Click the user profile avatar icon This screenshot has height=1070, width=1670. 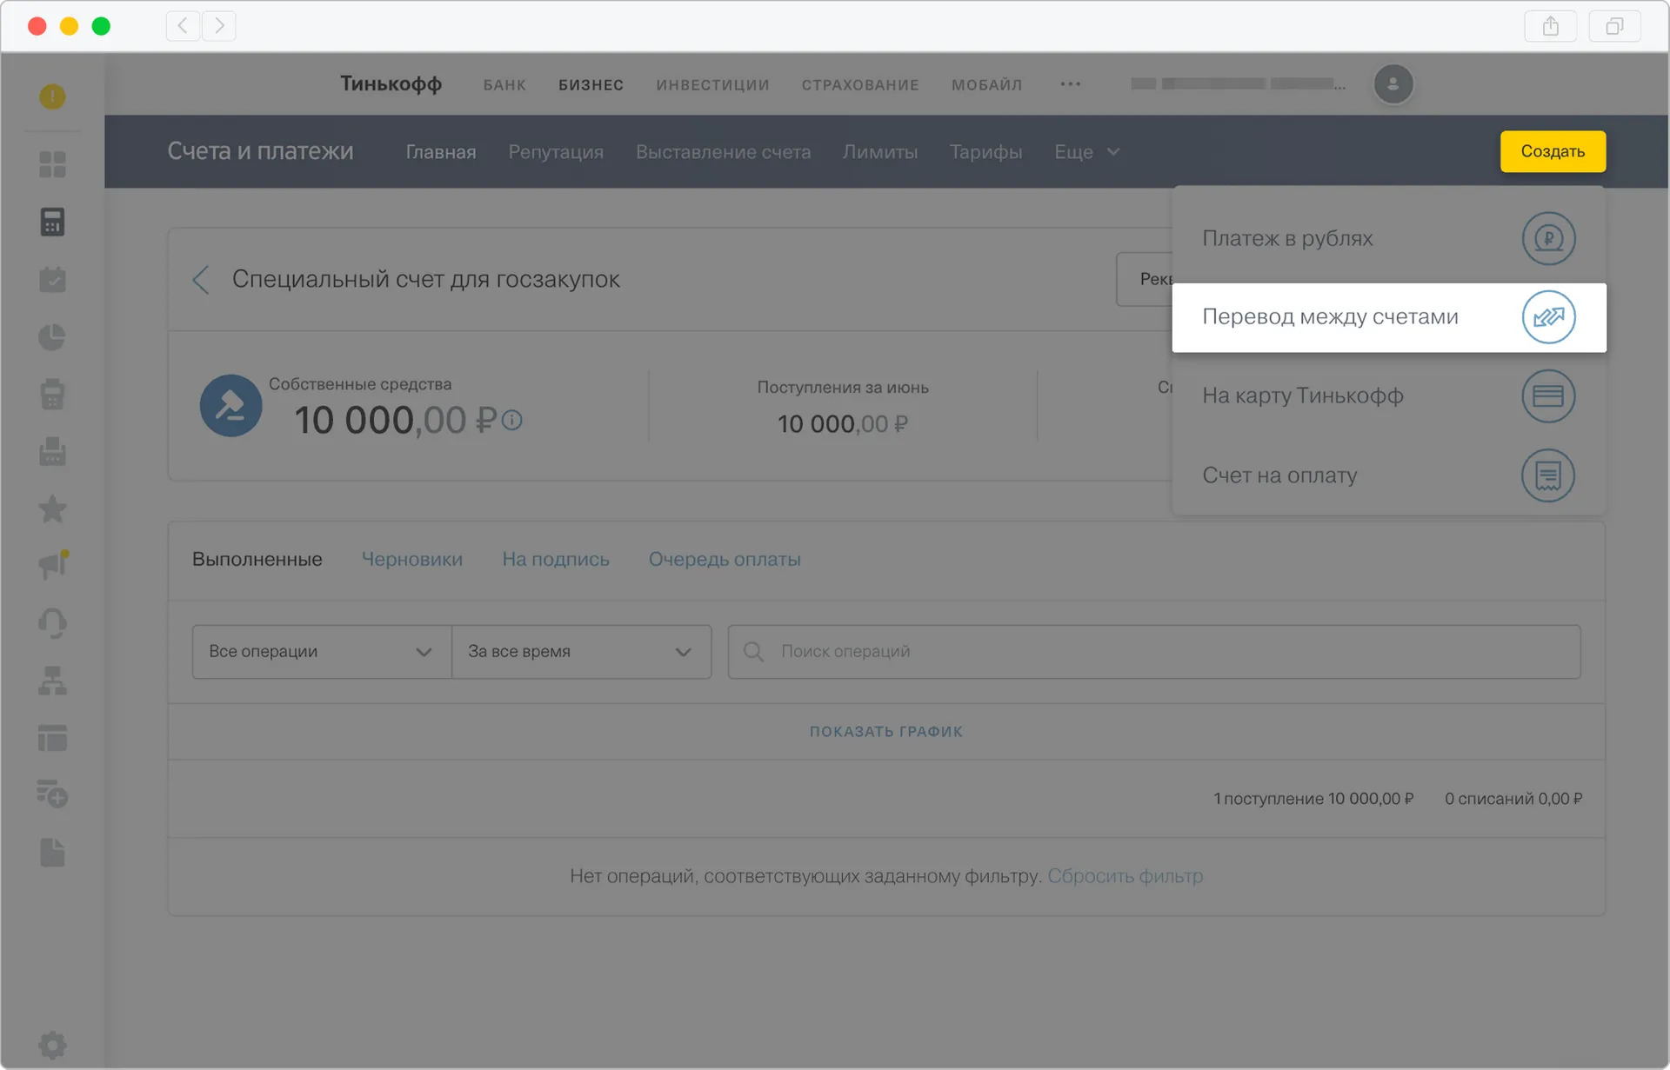[x=1393, y=84]
